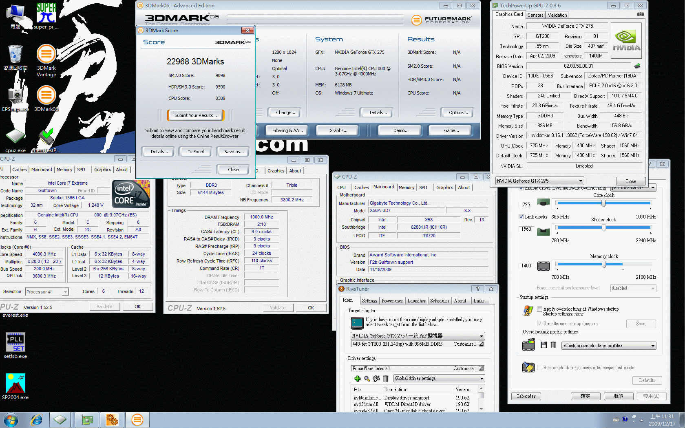Click the trash icon in RivaTuner driver settings
The width and height of the screenshot is (685, 428).
(x=386, y=379)
